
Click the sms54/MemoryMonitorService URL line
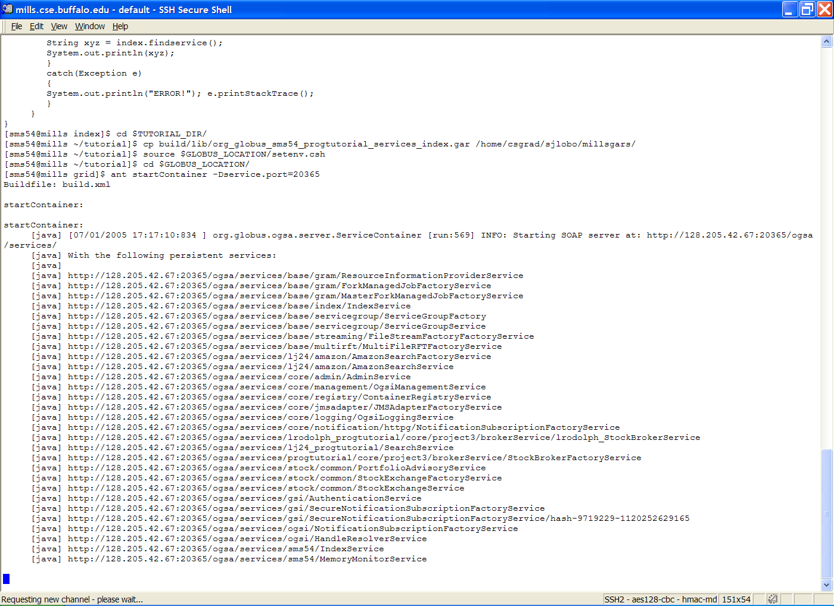coord(247,559)
